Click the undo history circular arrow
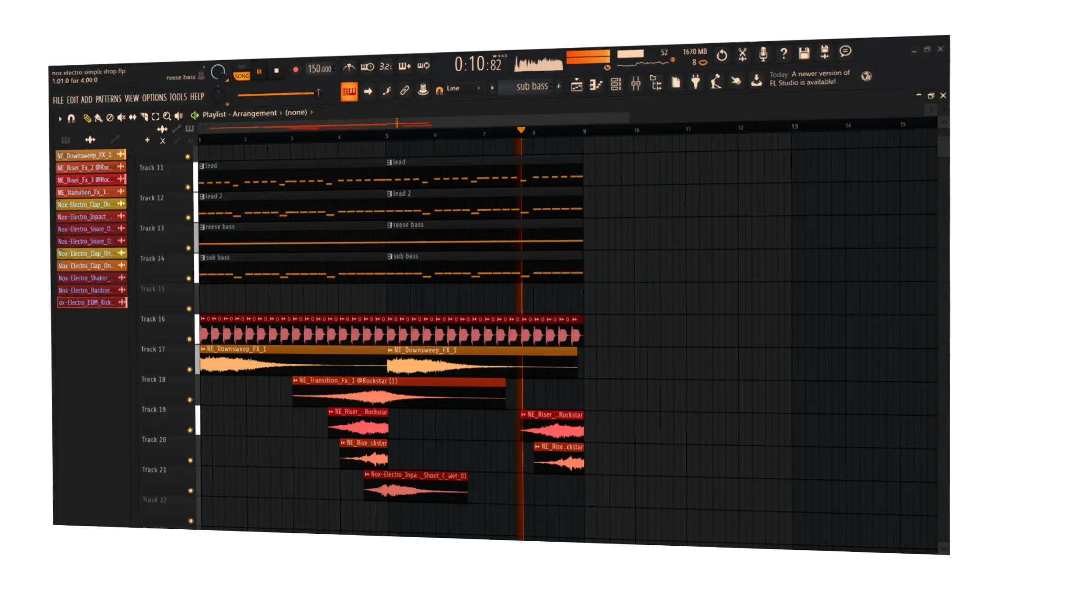The width and height of the screenshot is (1082, 600). point(721,55)
